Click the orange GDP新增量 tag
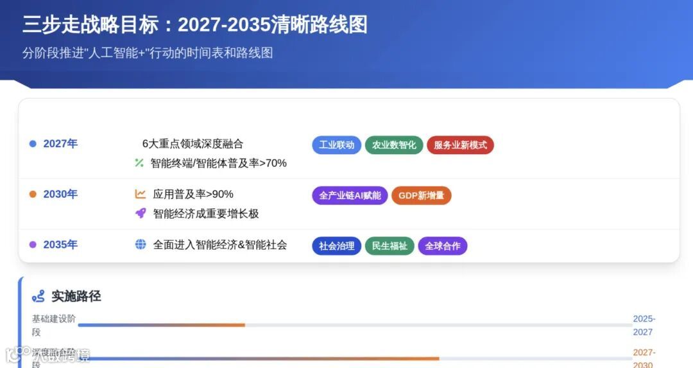 pos(421,195)
